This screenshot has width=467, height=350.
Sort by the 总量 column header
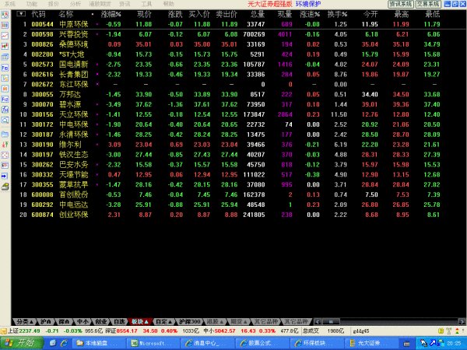(258, 14)
